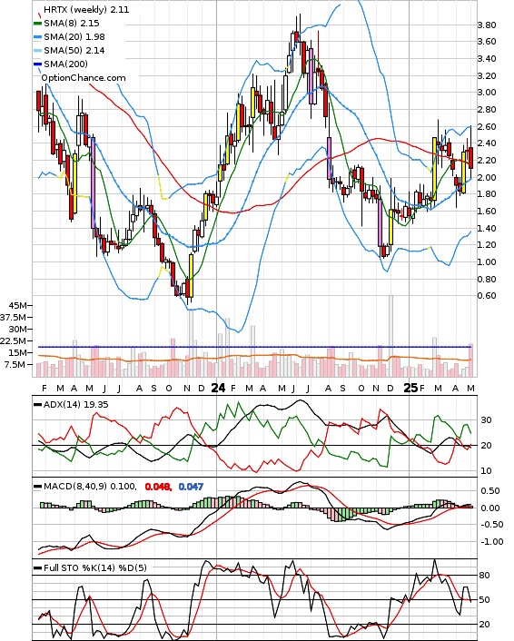The width and height of the screenshot is (514, 641).
Task: Select the 25 year marker on time axis
Action: tap(410, 388)
